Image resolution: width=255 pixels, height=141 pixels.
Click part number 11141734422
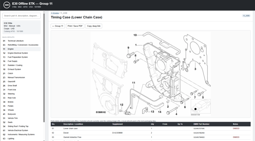pos(199,137)
